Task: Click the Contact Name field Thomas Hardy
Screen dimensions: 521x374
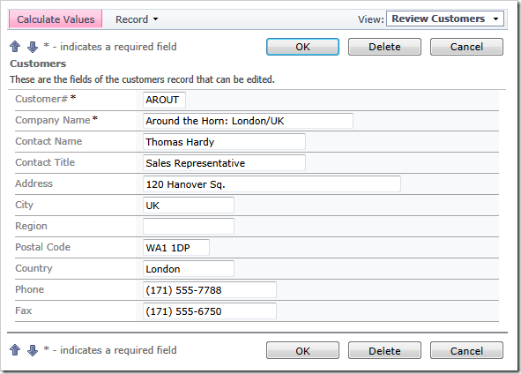Action: click(x=224, y=142)
